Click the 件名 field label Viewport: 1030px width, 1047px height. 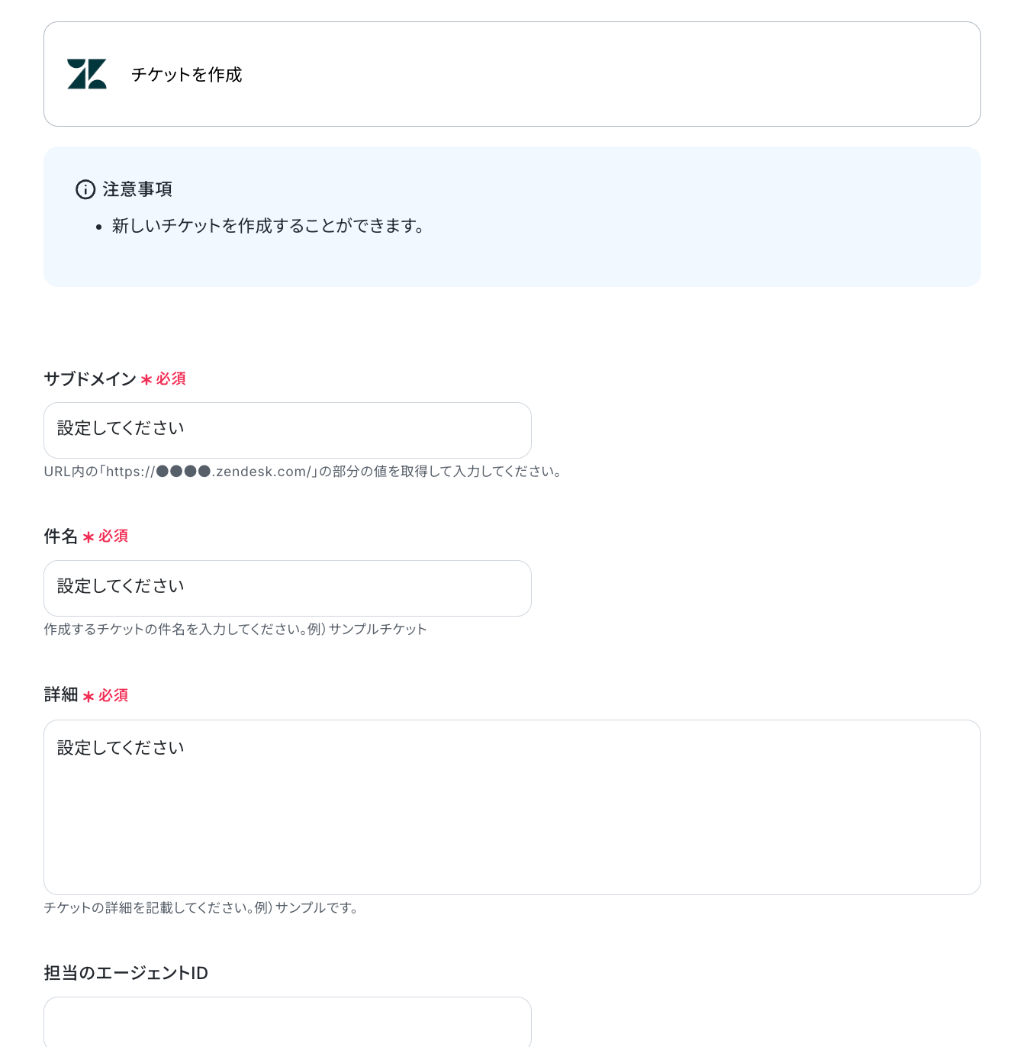(x=61, y=536)
